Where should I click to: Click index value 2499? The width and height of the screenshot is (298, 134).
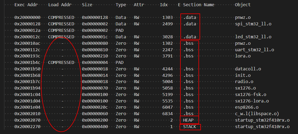click(x=167, y=24)
